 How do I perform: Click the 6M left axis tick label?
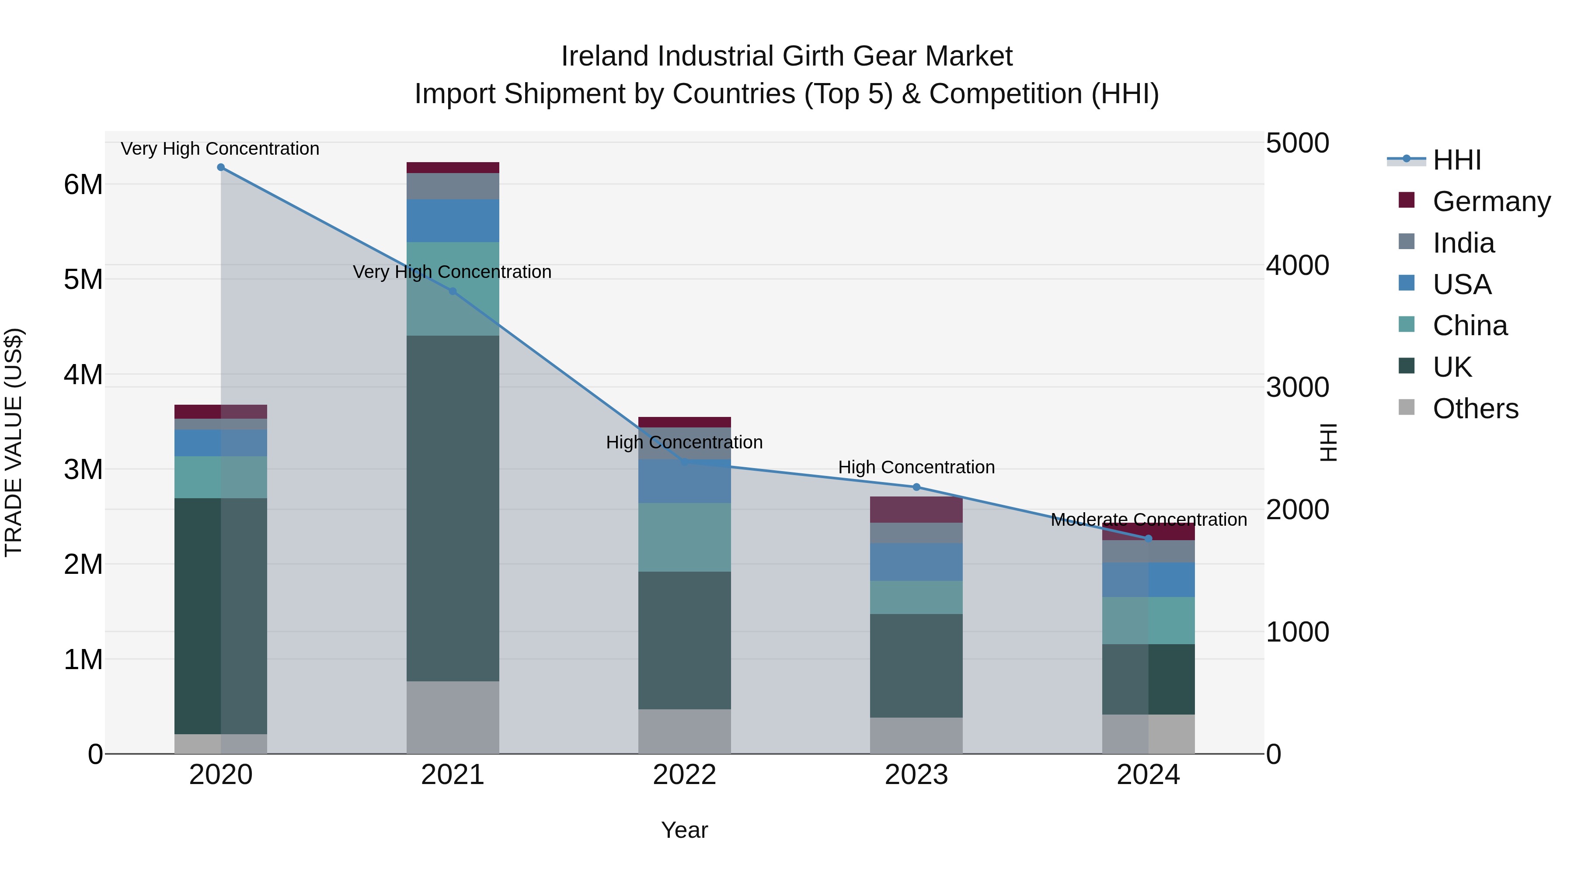(x=83, y=184)
